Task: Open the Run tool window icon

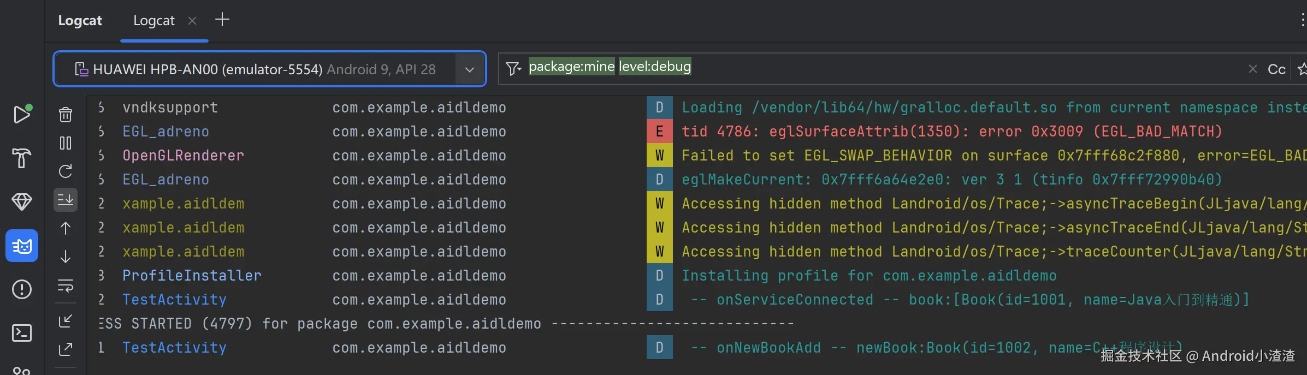Action: (22, 114)
